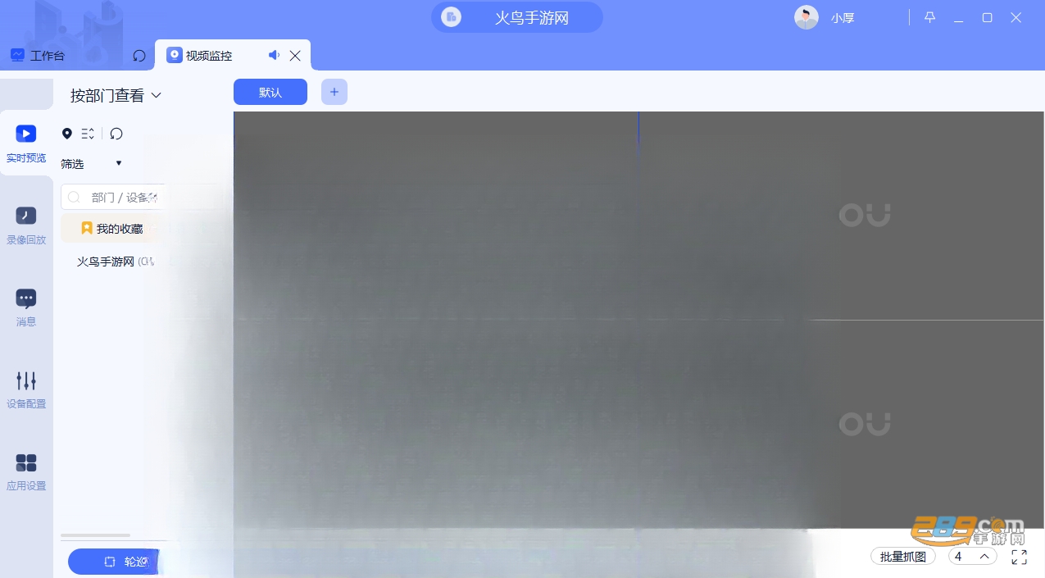Open the layout count dropdown showing 4

coord(973,557)
